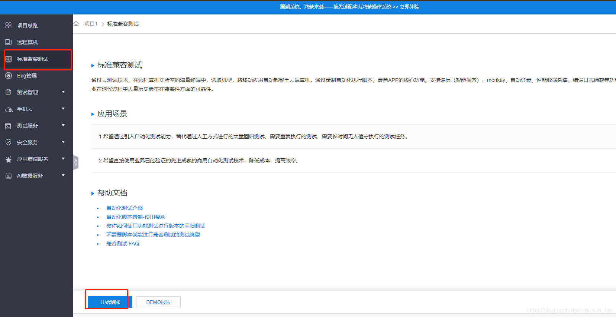This screenshot has width=616, height=317.
Task: Click the 帮助文档 section heading
Action: 112,193
